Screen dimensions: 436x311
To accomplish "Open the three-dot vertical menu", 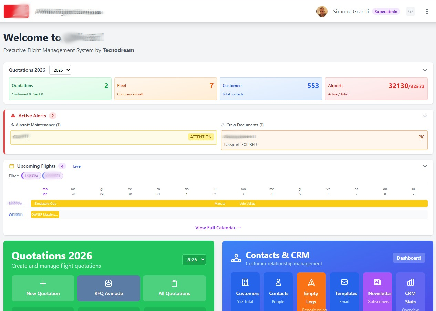I will click(x=427, y=11).
